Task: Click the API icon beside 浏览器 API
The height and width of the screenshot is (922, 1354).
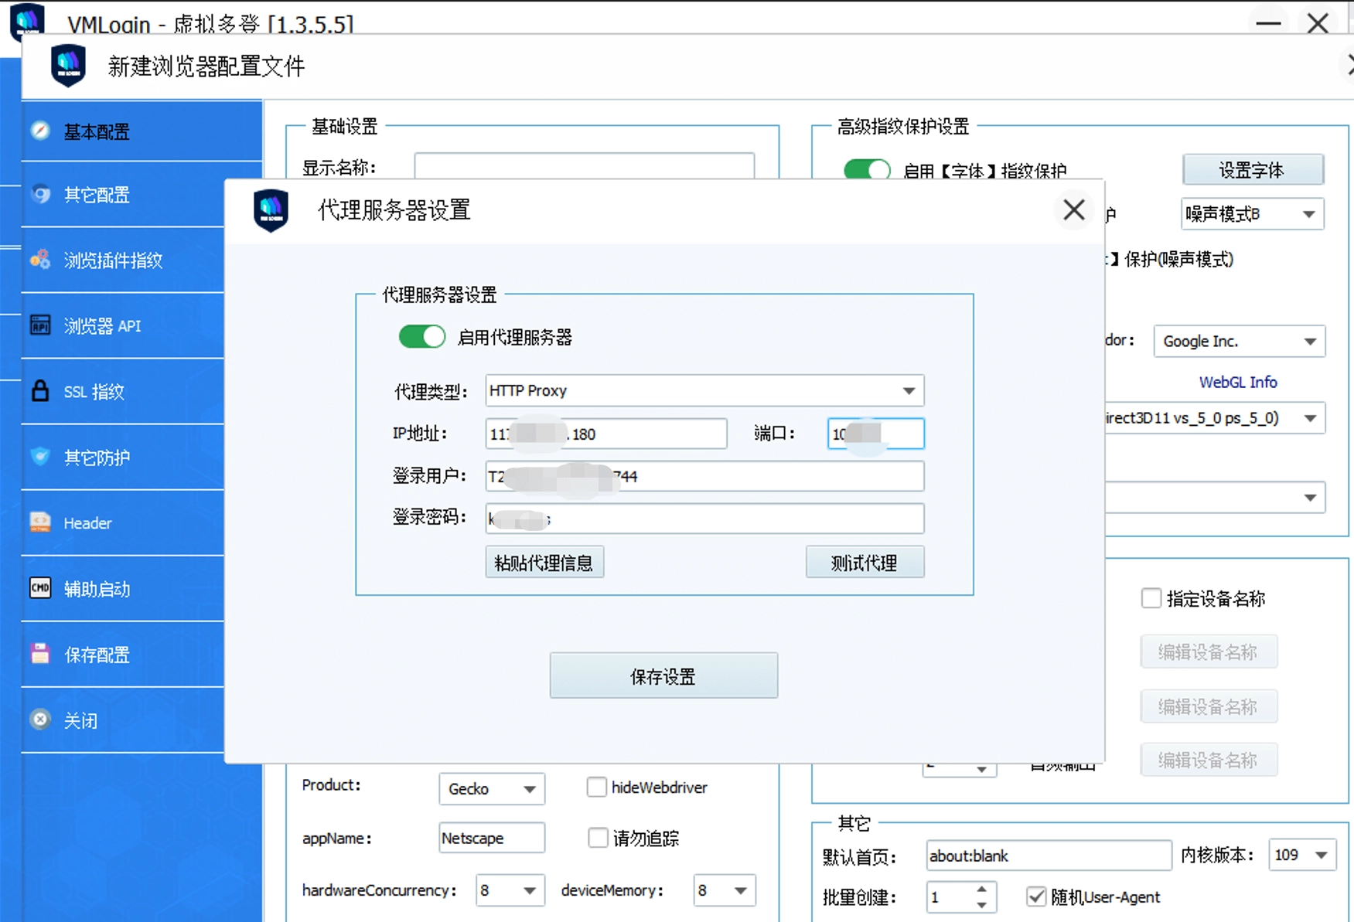Action: click(x=40, y=325)
